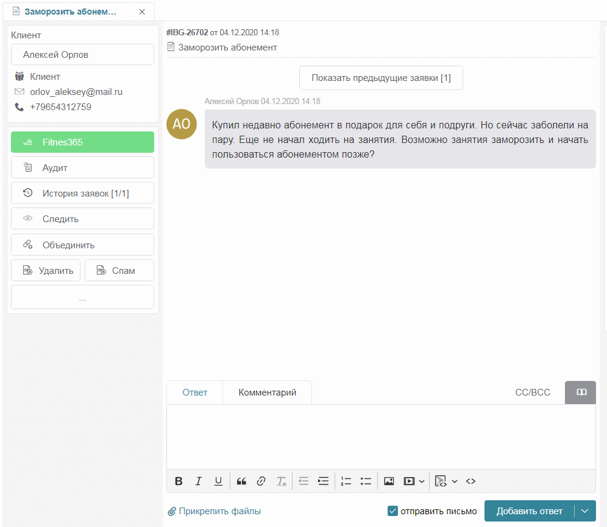Expand the Добавить ответ options arrow
The image size is (607, 527).
(585, 511)
